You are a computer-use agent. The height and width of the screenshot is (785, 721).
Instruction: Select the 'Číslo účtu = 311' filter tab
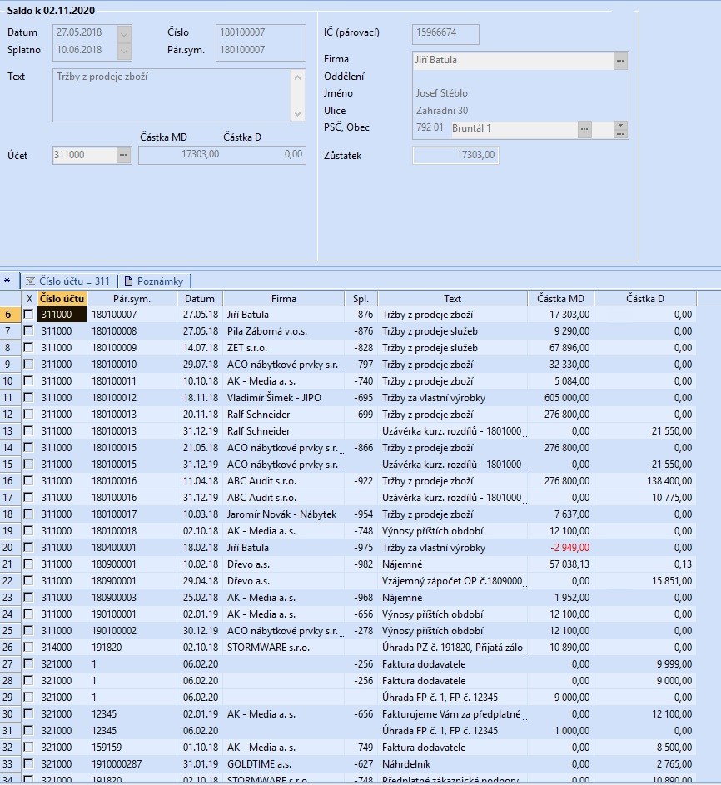pos(67,281)
